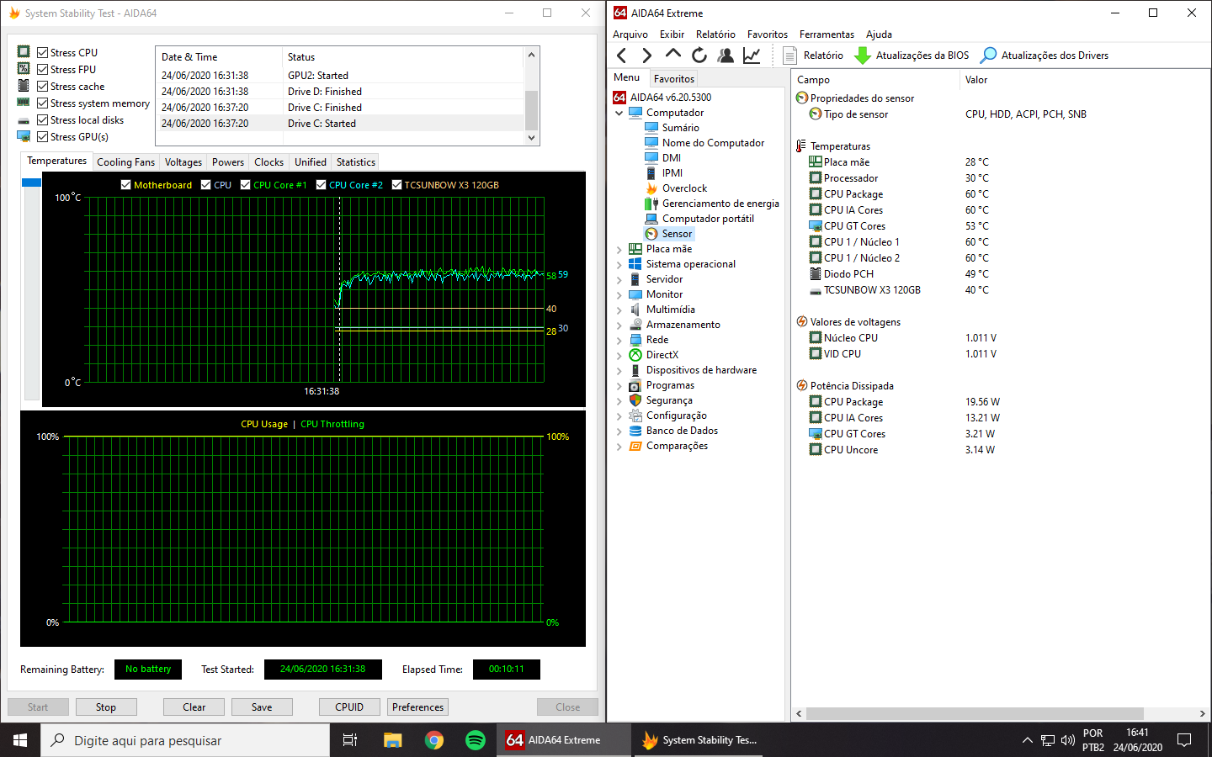
Task: Switch to the Cooling Fans tab
Action: (x=125, y=162)
